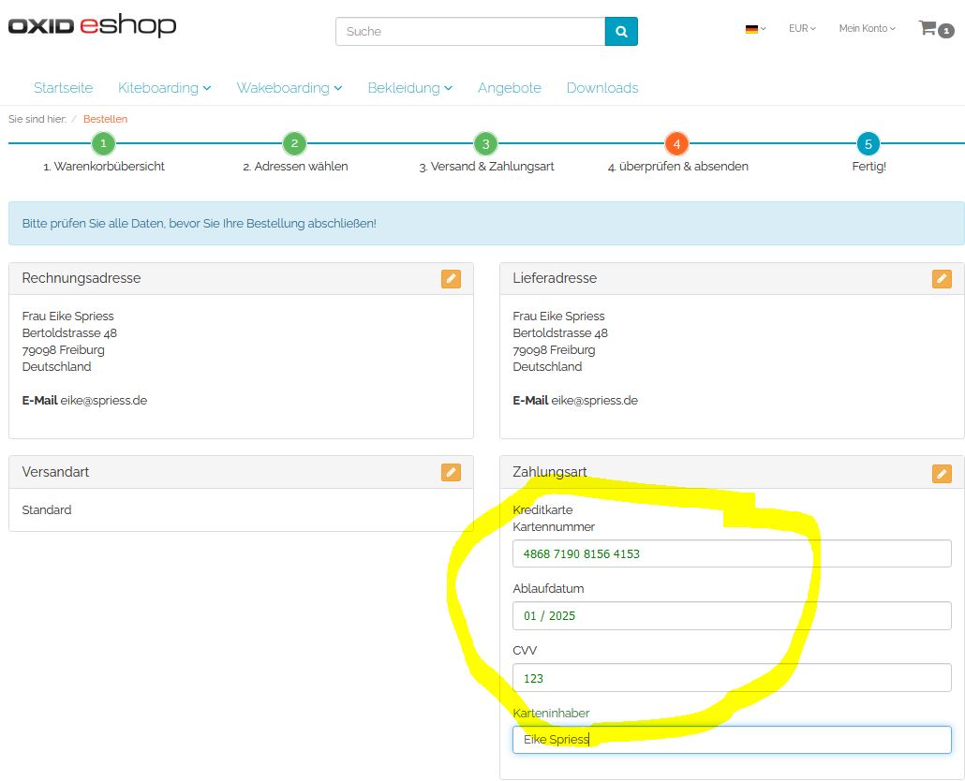This screenshot has width=965, height=781.
Task: Click the magnifier search button
Action: (621, 31)
